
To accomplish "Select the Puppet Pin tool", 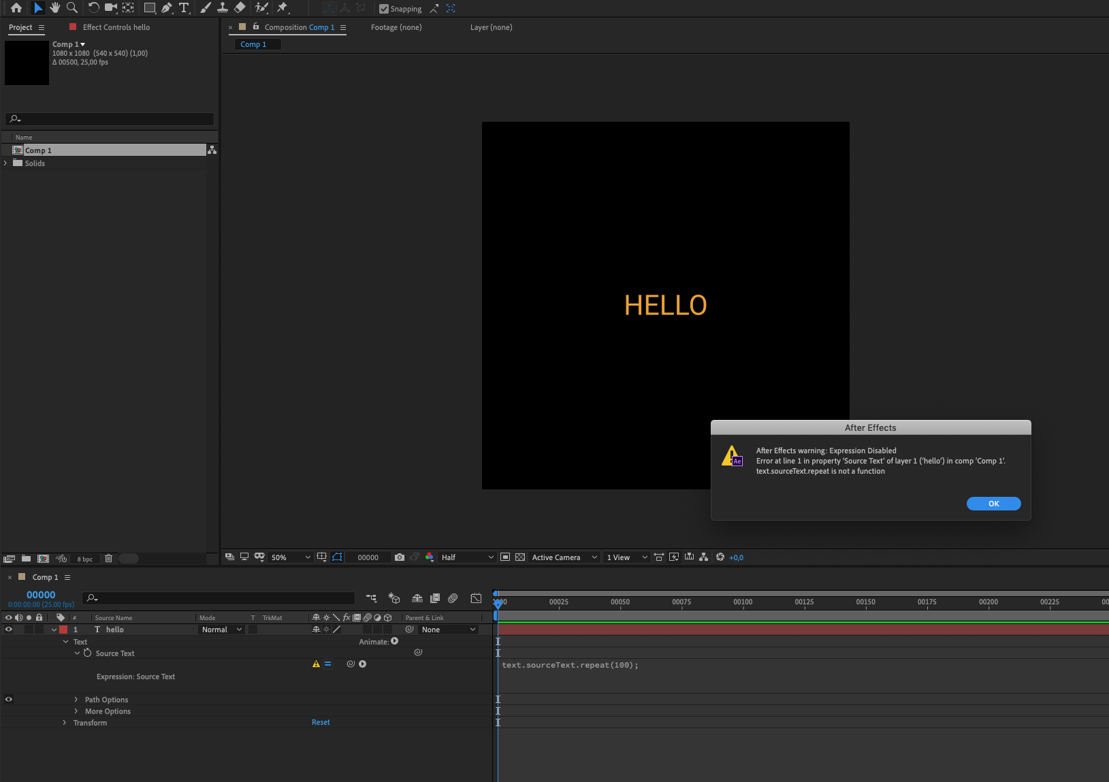I will [283, 8].
